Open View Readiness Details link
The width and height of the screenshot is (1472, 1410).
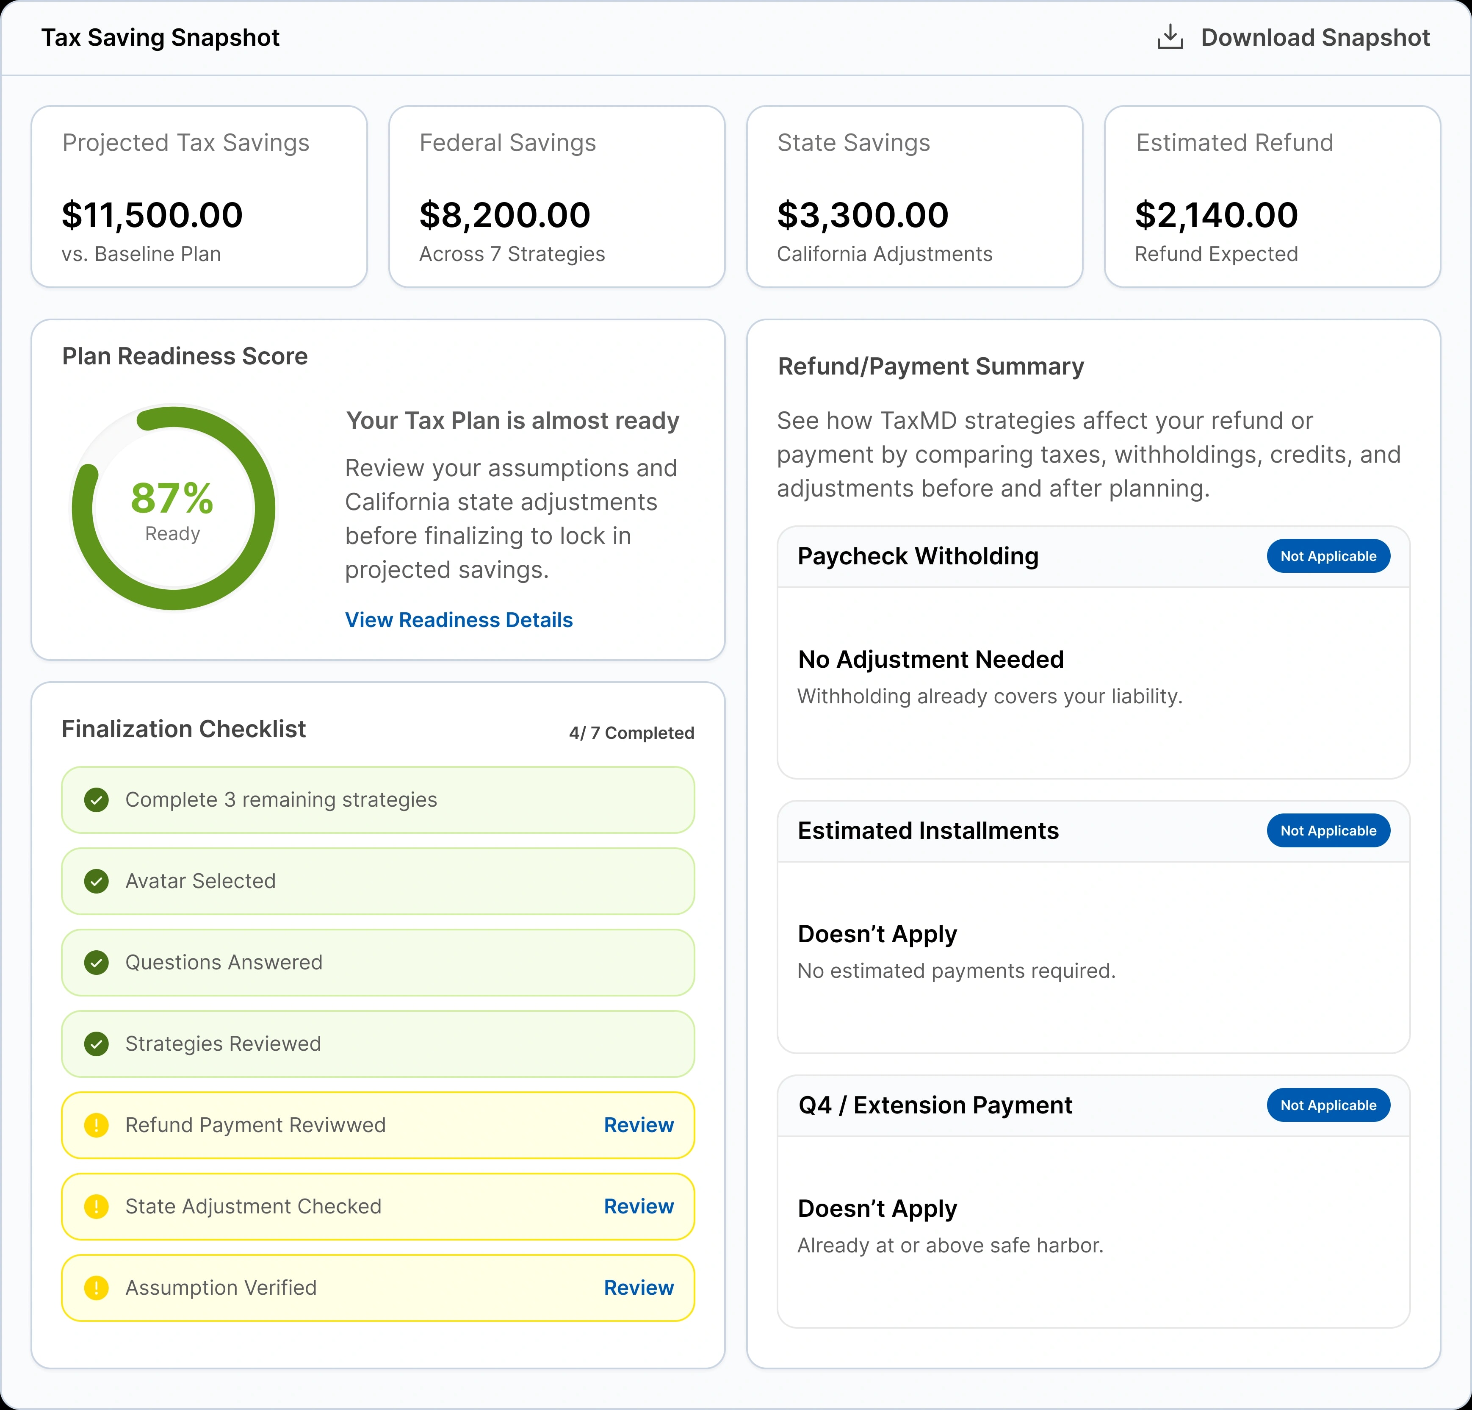click(x=459, y=620)
